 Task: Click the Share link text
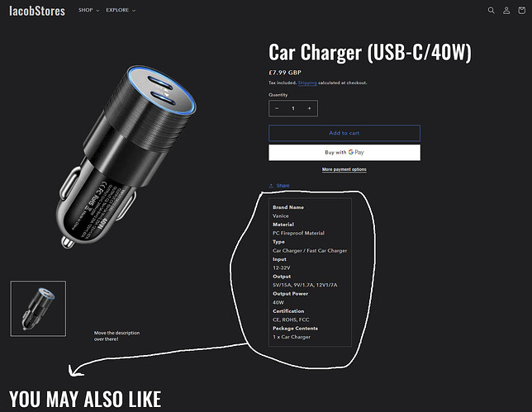(283, 186)
